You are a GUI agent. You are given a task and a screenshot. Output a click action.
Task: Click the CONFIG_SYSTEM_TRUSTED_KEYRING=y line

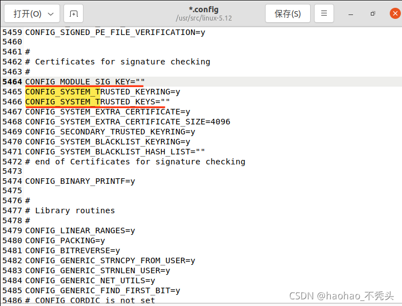[x=102, y=92]
